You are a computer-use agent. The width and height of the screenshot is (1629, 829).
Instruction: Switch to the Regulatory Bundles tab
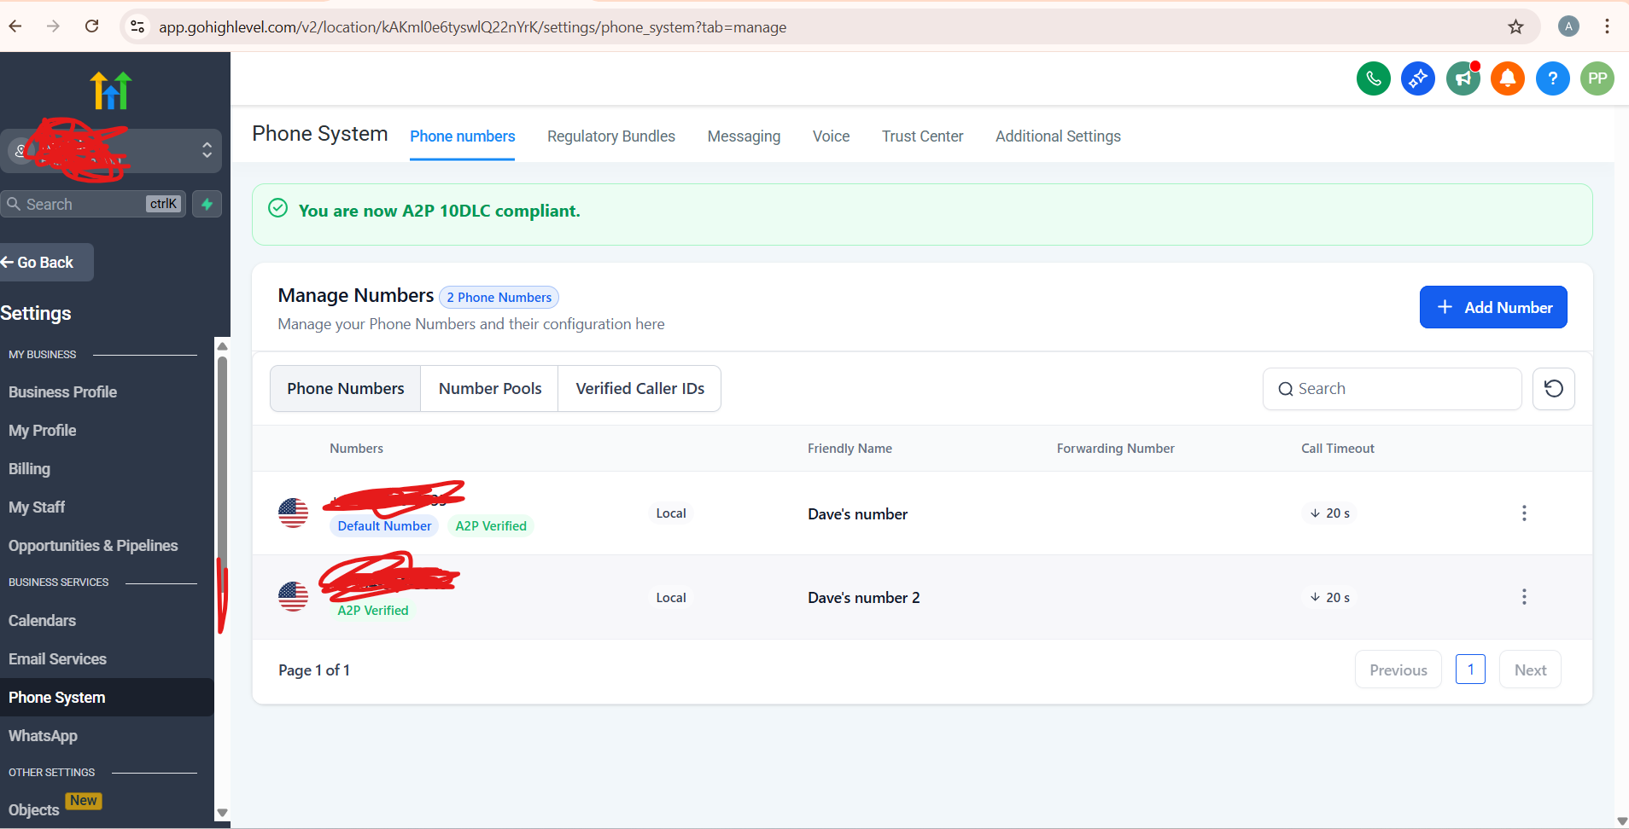pos(610,136)
